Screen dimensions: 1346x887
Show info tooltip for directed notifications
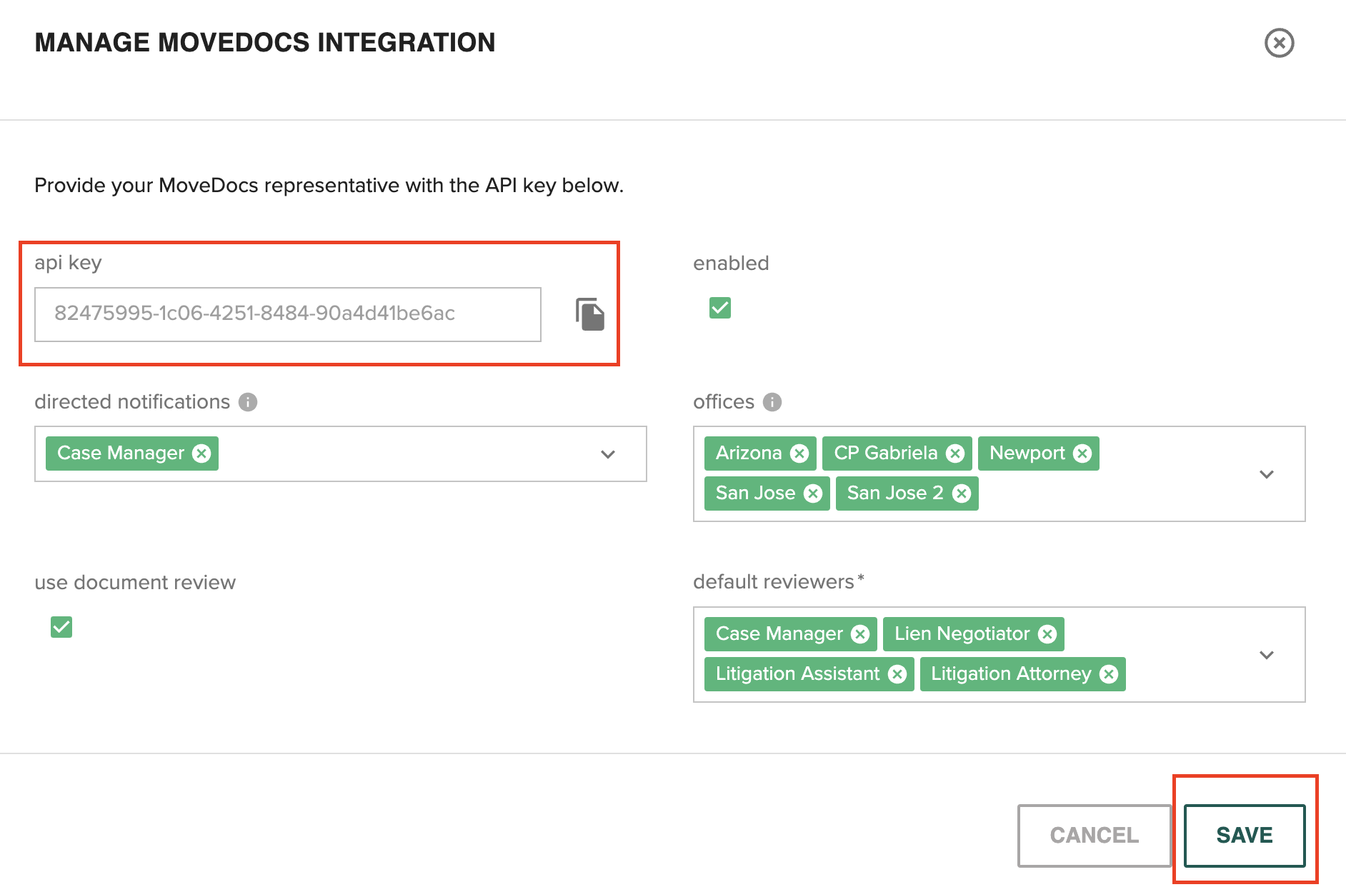248,402
